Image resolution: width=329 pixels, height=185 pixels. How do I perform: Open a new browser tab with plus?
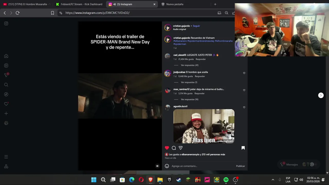coord(215,4)
